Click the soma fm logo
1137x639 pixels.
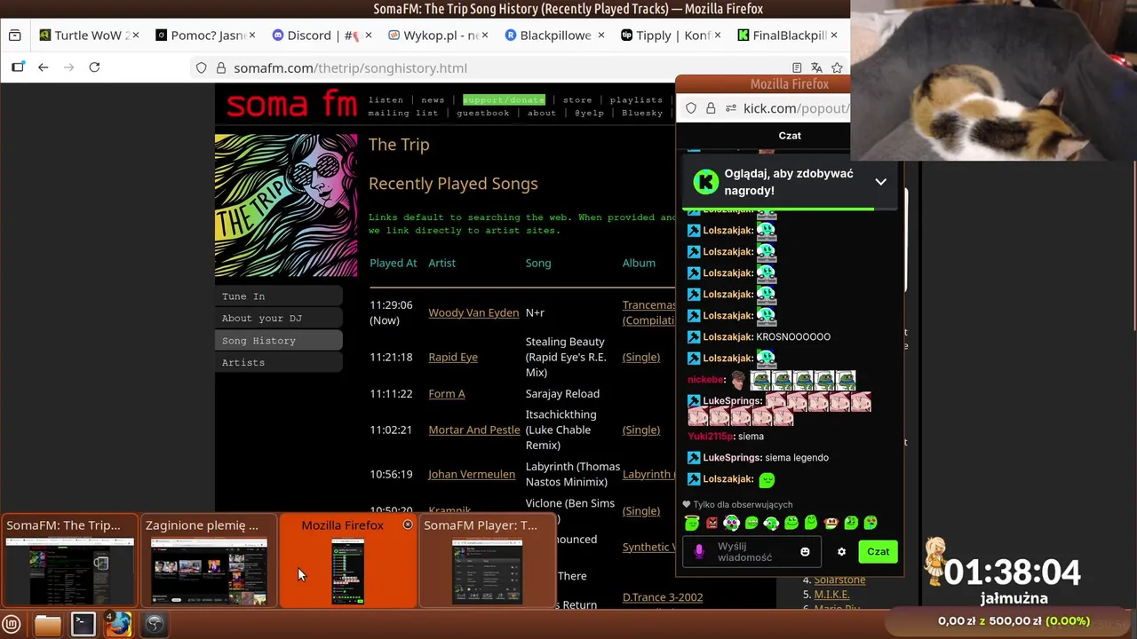291,105
